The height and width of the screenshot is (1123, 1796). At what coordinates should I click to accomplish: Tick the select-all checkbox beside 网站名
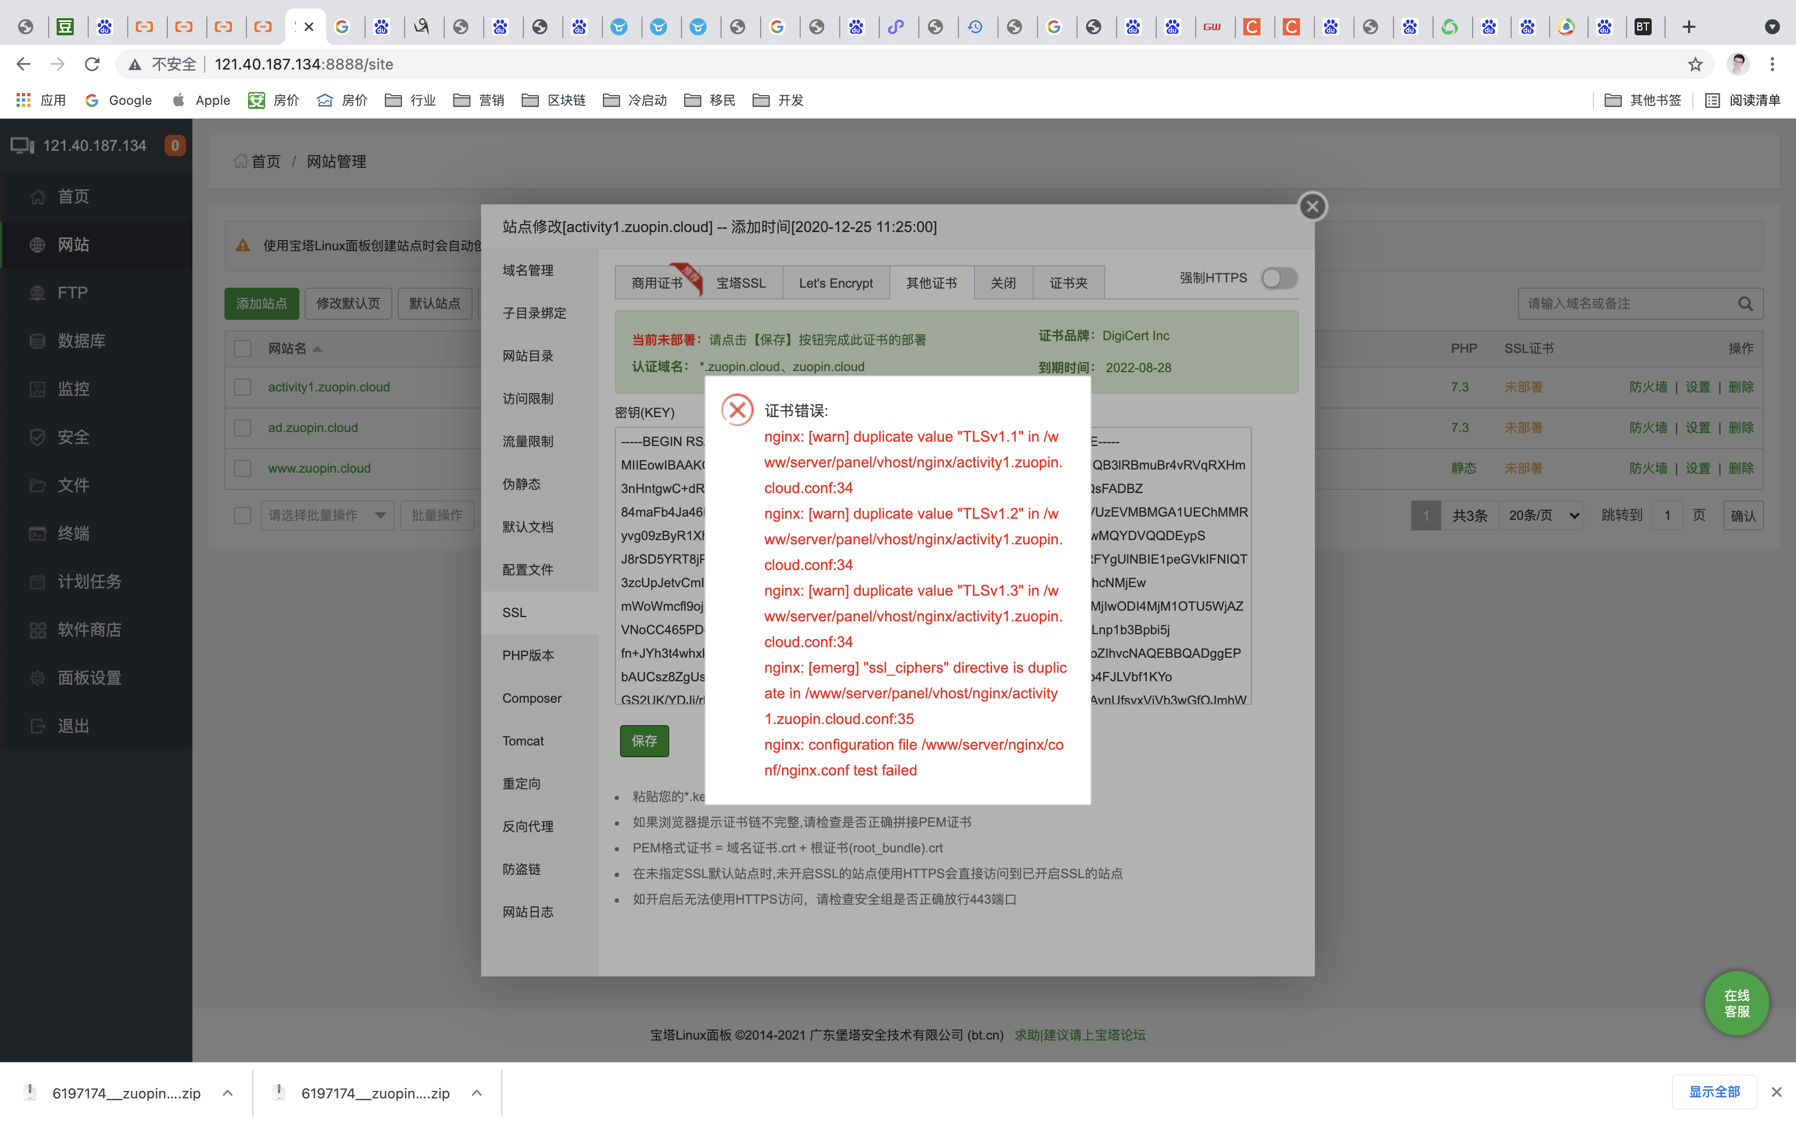243,348
